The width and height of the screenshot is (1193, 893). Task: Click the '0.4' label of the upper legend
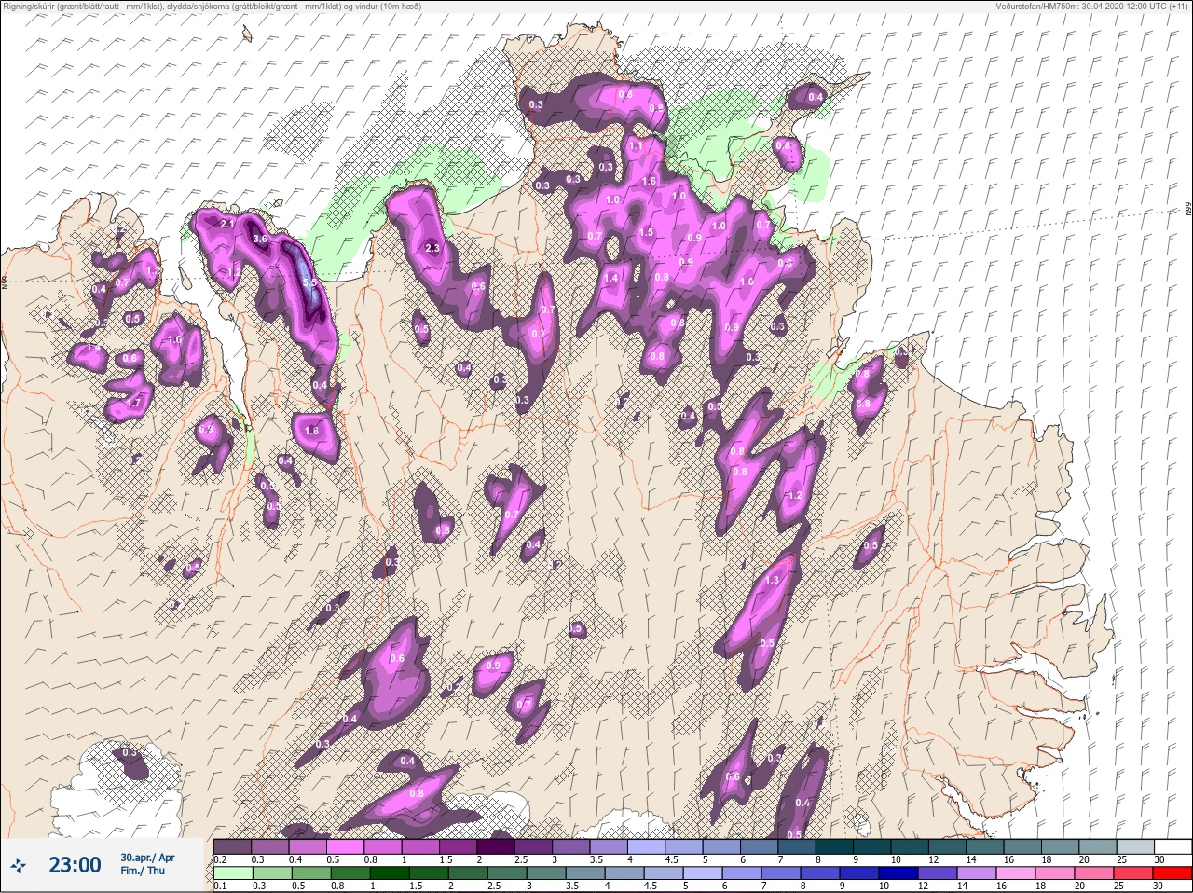pyautogui.click(x=295, y=859)
